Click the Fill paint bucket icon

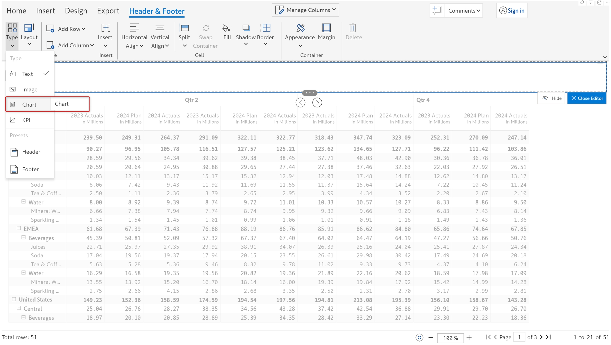(x=226, y=28)
